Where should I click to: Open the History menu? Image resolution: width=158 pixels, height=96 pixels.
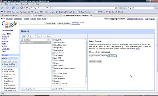point(17,4)
